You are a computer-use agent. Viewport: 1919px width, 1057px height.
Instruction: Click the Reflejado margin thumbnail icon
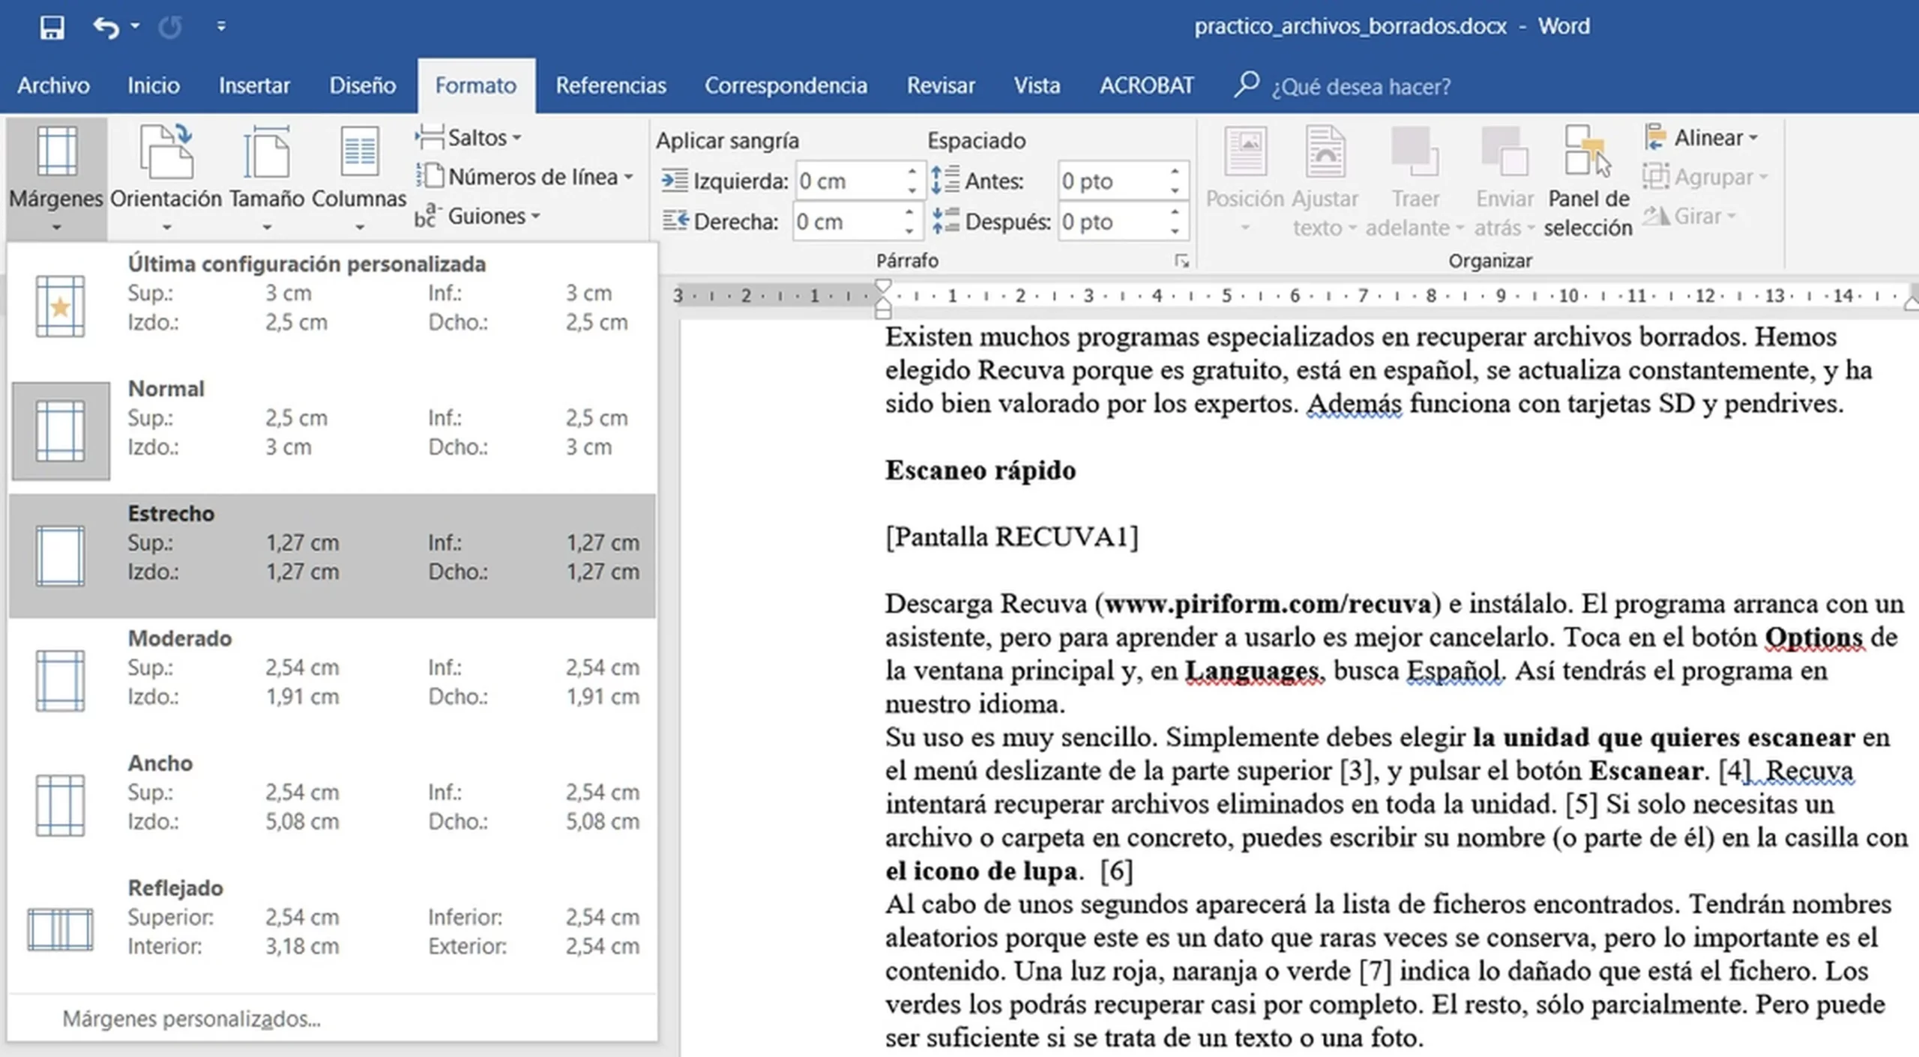[60, 930]
